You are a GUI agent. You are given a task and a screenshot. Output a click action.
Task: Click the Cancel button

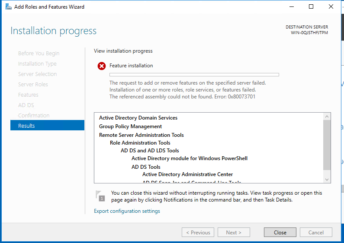pyautogui.click(x=316, y=232)
